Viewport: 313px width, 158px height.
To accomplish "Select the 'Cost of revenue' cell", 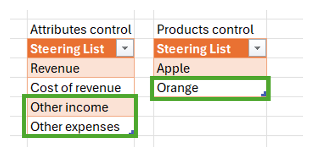I will [x=81, y=88].
